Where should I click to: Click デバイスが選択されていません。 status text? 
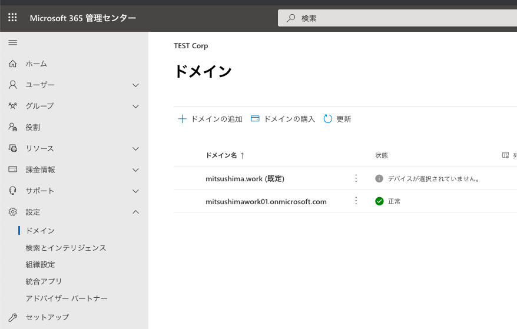coord(433,179)
